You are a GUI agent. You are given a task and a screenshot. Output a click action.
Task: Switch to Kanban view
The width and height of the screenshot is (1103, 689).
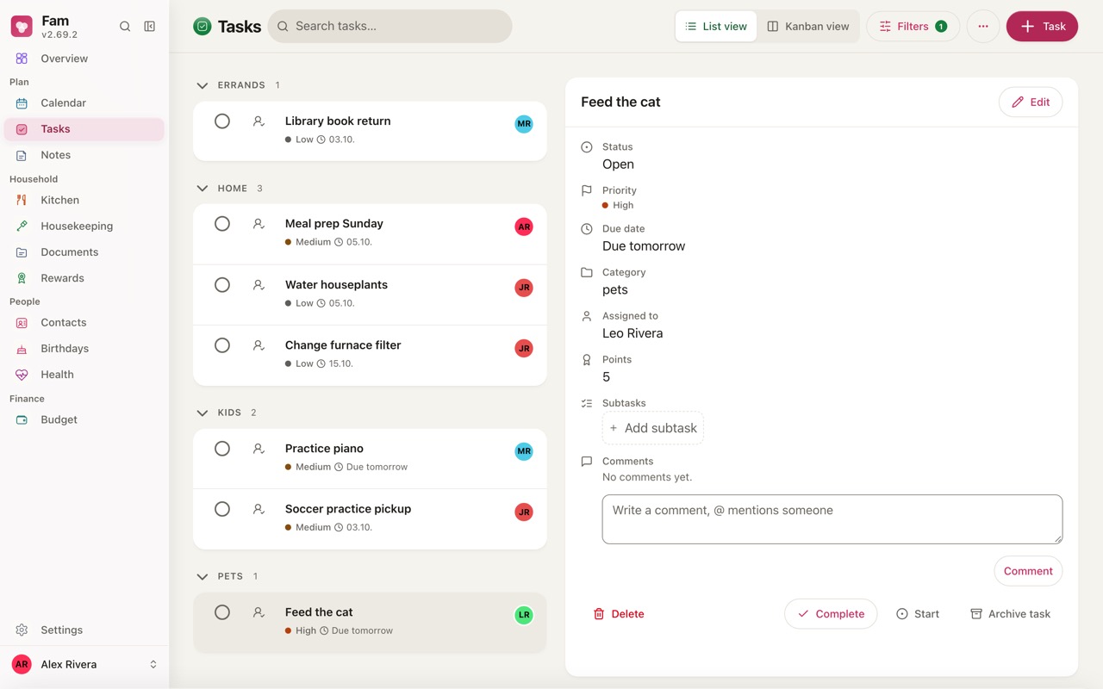tap(808, 27)
